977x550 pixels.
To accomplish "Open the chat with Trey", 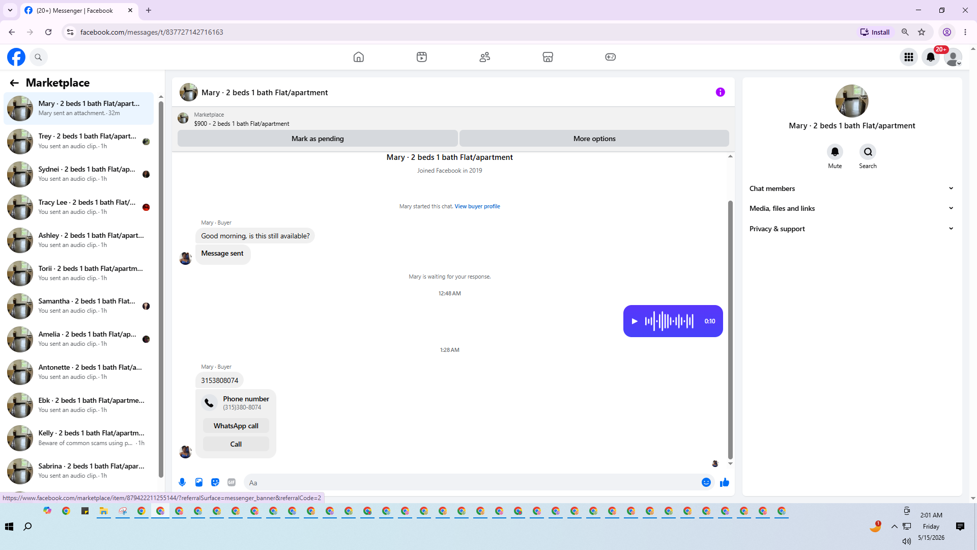I will (x=79, y=141).
